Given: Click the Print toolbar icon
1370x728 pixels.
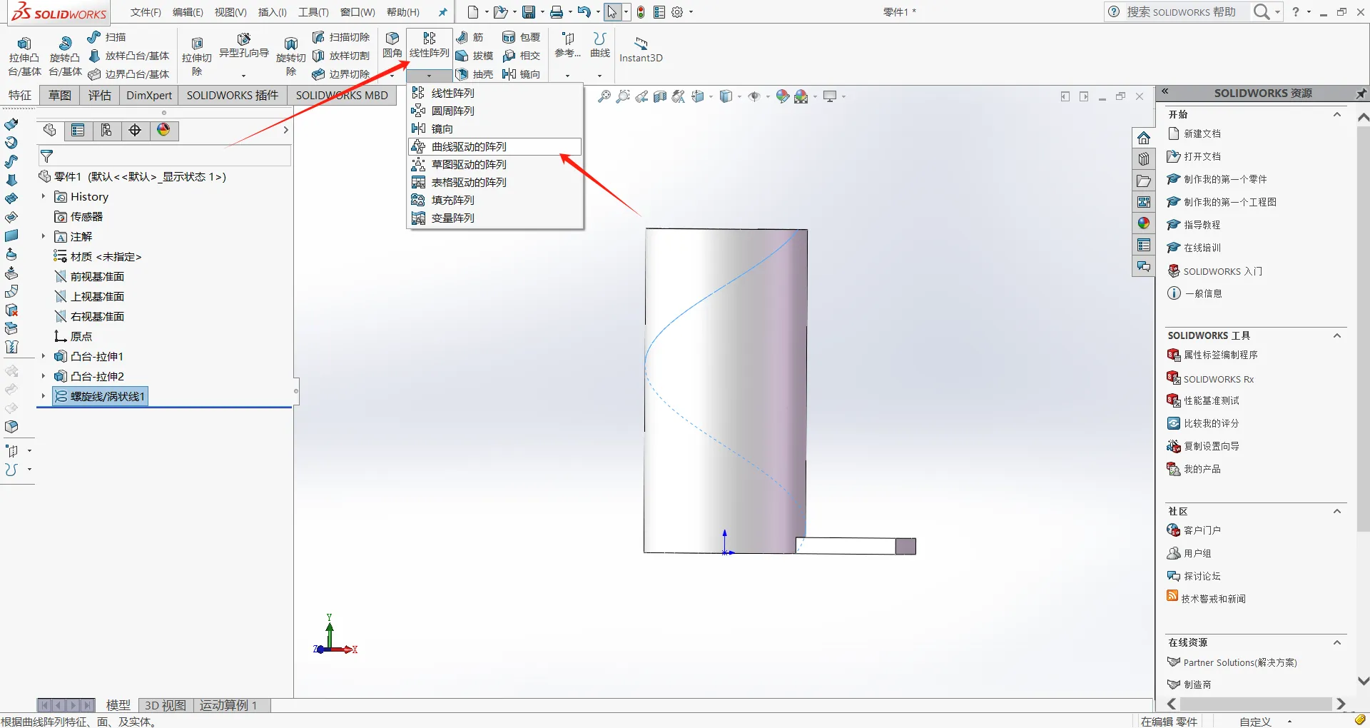Looking at the screenshot, I should point(557,12).
